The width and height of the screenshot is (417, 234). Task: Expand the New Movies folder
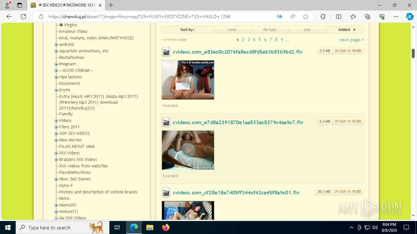point(56,140)
